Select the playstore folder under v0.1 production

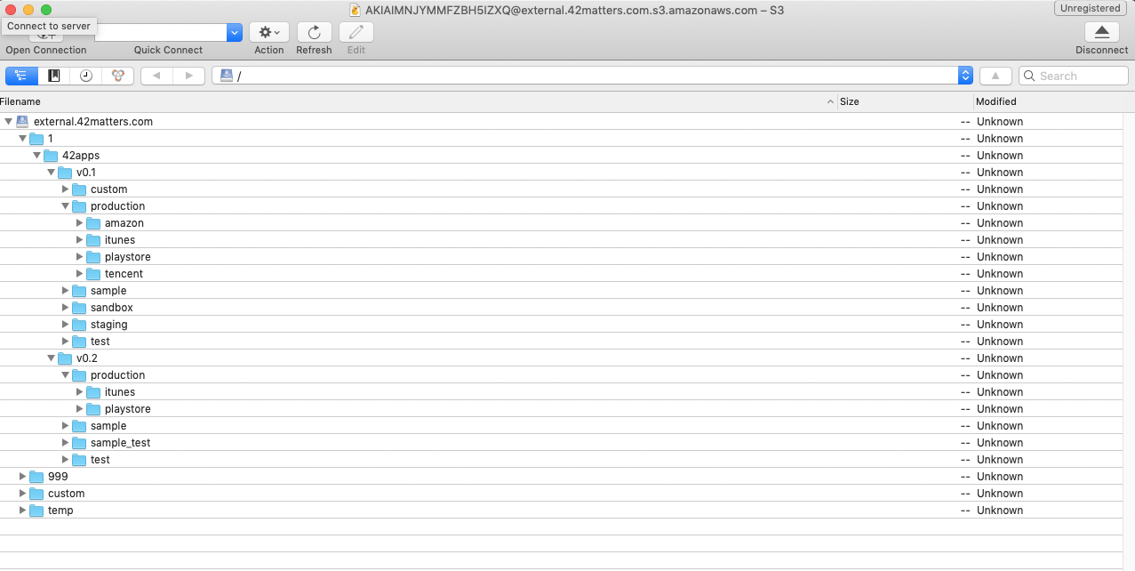click(128, 257)
